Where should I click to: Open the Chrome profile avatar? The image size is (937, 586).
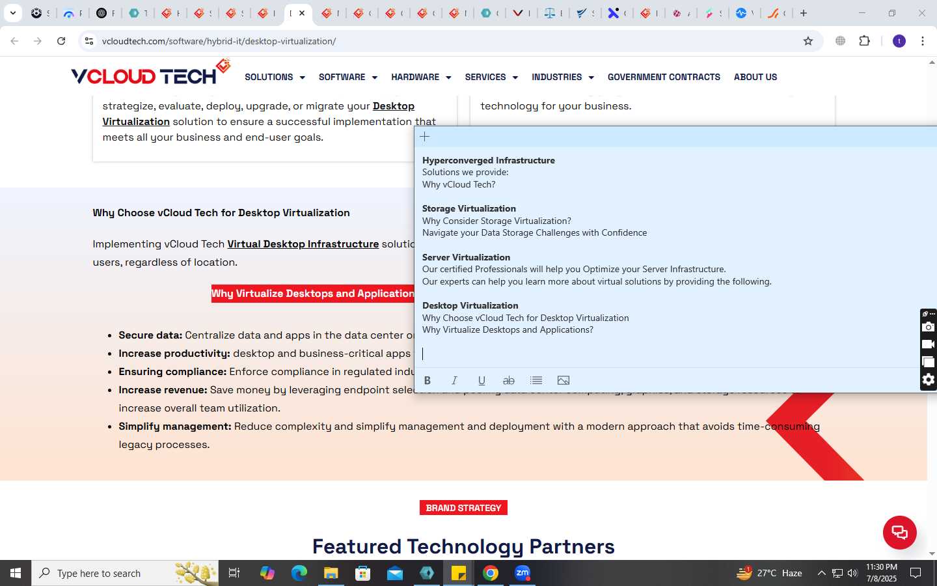[x=899, y=41]
